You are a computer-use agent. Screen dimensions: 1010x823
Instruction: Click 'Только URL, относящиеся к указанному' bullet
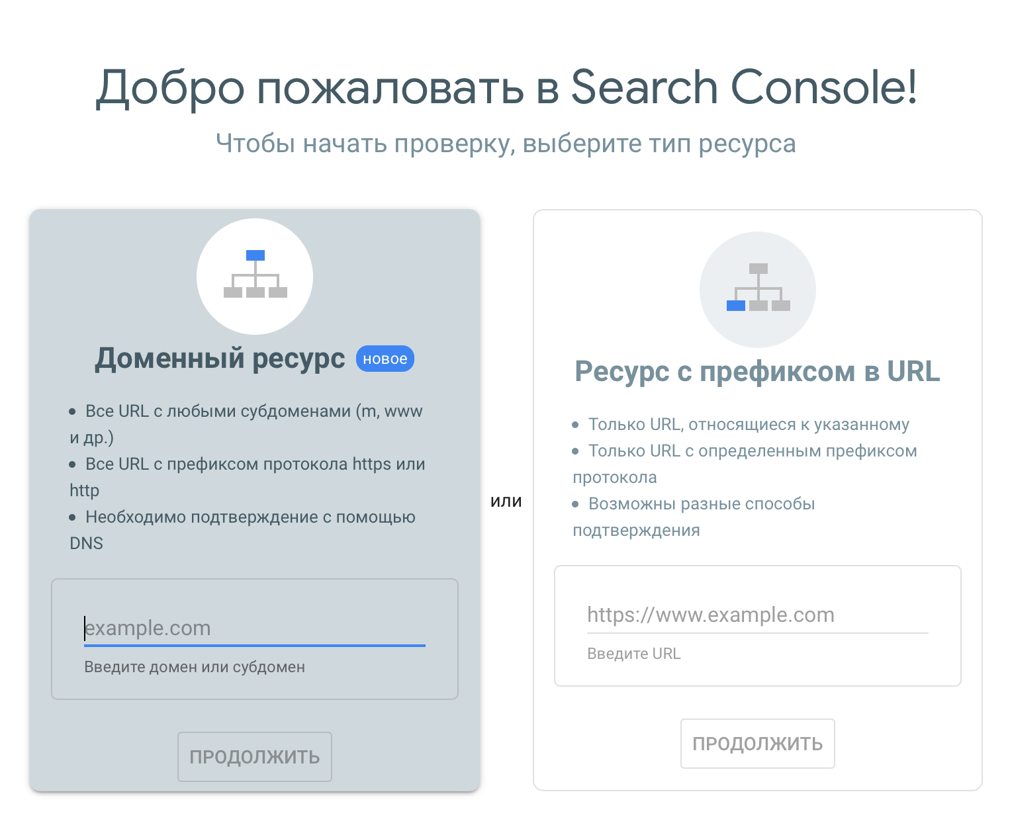click(x=741, y=424)
